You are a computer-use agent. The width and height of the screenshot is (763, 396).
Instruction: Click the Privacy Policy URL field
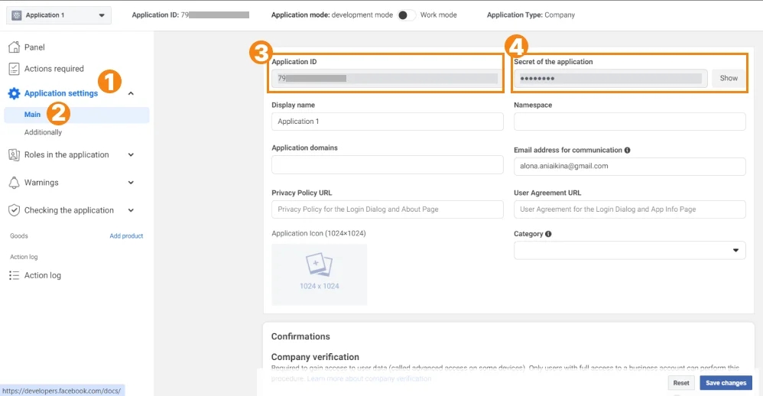388,209
